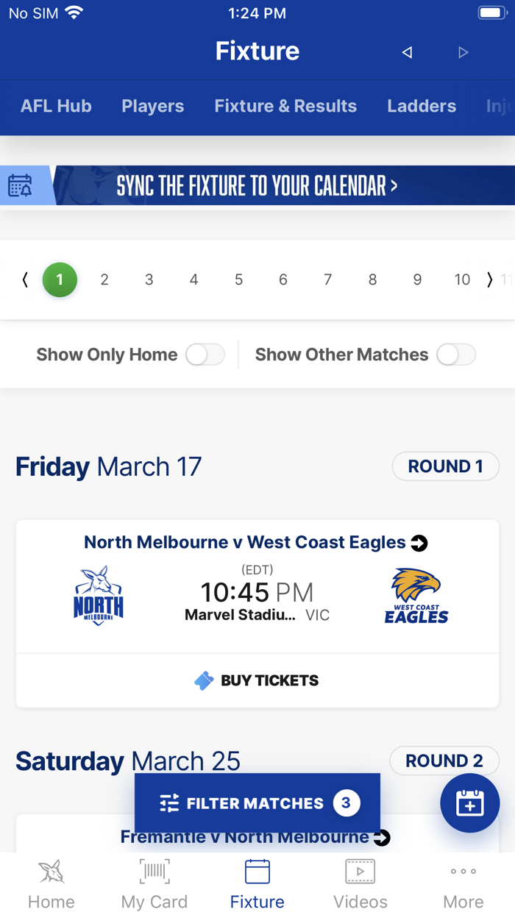Select round 5 in the pagination bar
Viewport: 515px width, 915px height.
[238, 280]
